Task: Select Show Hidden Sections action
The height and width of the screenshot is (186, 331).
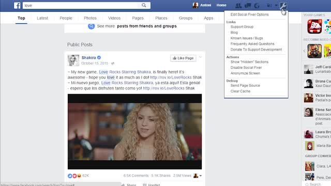Action: (x=249, y=62)
